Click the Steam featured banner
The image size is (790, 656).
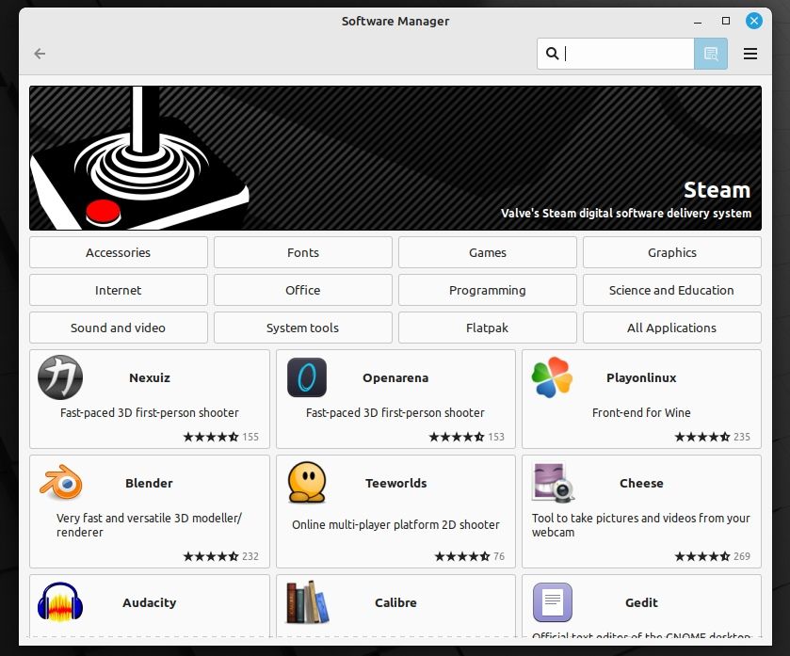[395, 158]
